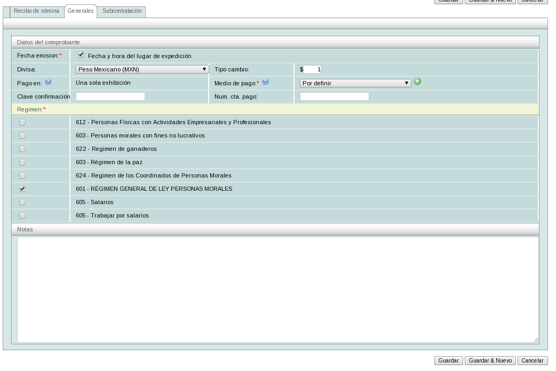Check regime 612 Personas Físicas checkbox
The image size is (556, 371).
(22, 122)
